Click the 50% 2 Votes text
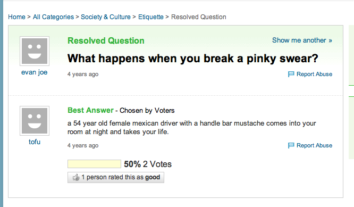Screen dimensions: 354x207 click(x=148, y=164)
